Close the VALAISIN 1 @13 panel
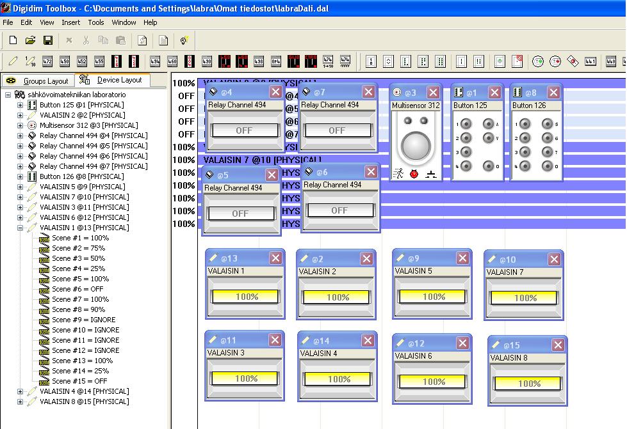 coord(275,258)
